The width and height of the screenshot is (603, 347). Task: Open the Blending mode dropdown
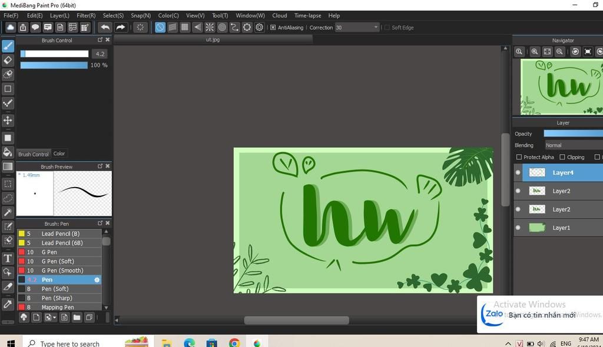point(574,145)
